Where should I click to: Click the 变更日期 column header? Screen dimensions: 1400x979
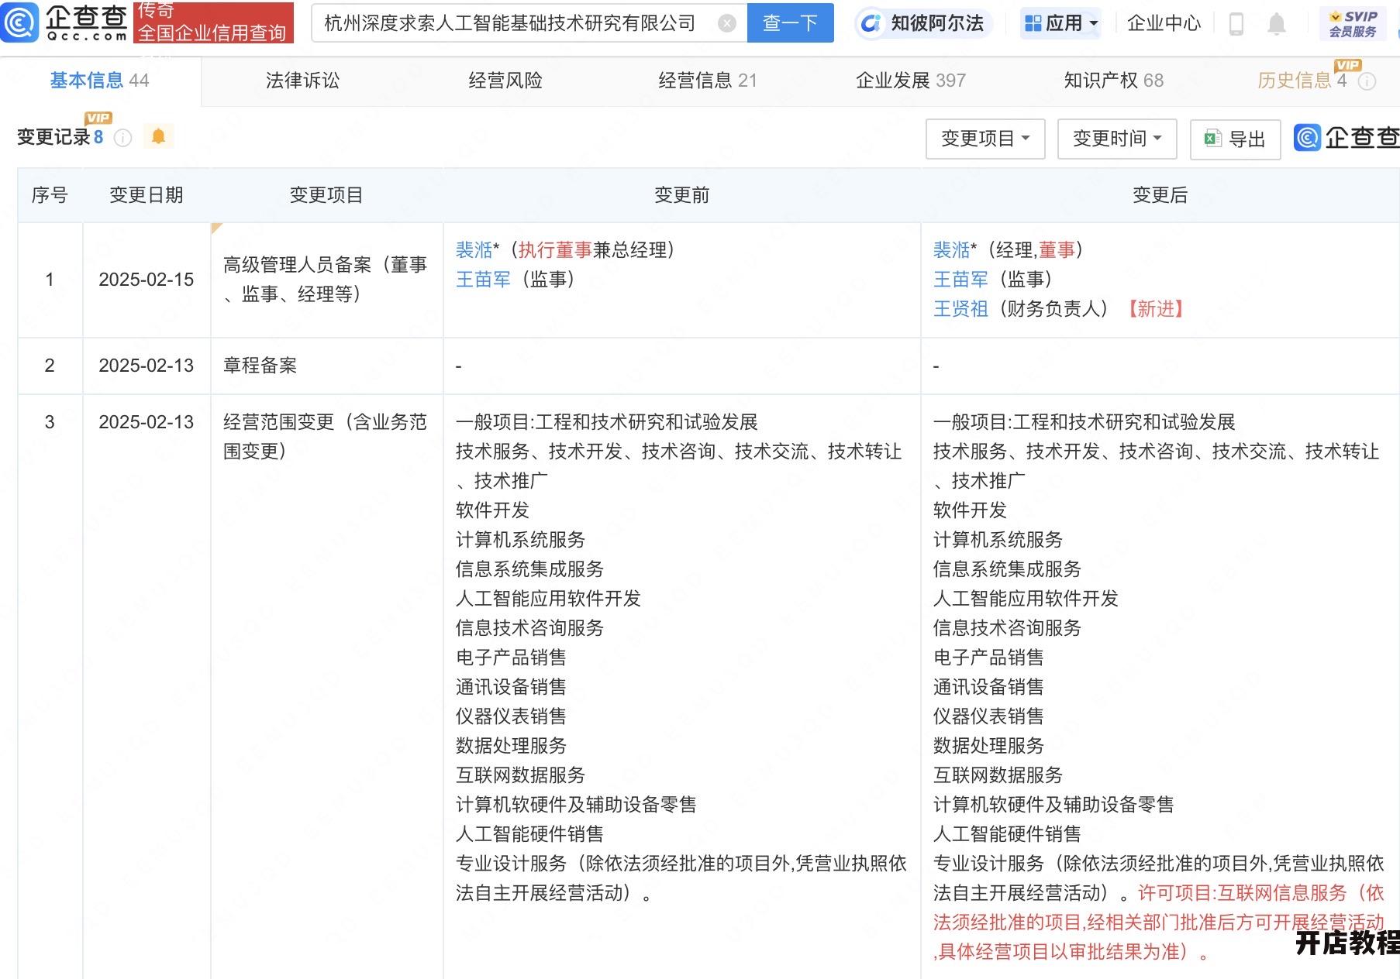147,195
